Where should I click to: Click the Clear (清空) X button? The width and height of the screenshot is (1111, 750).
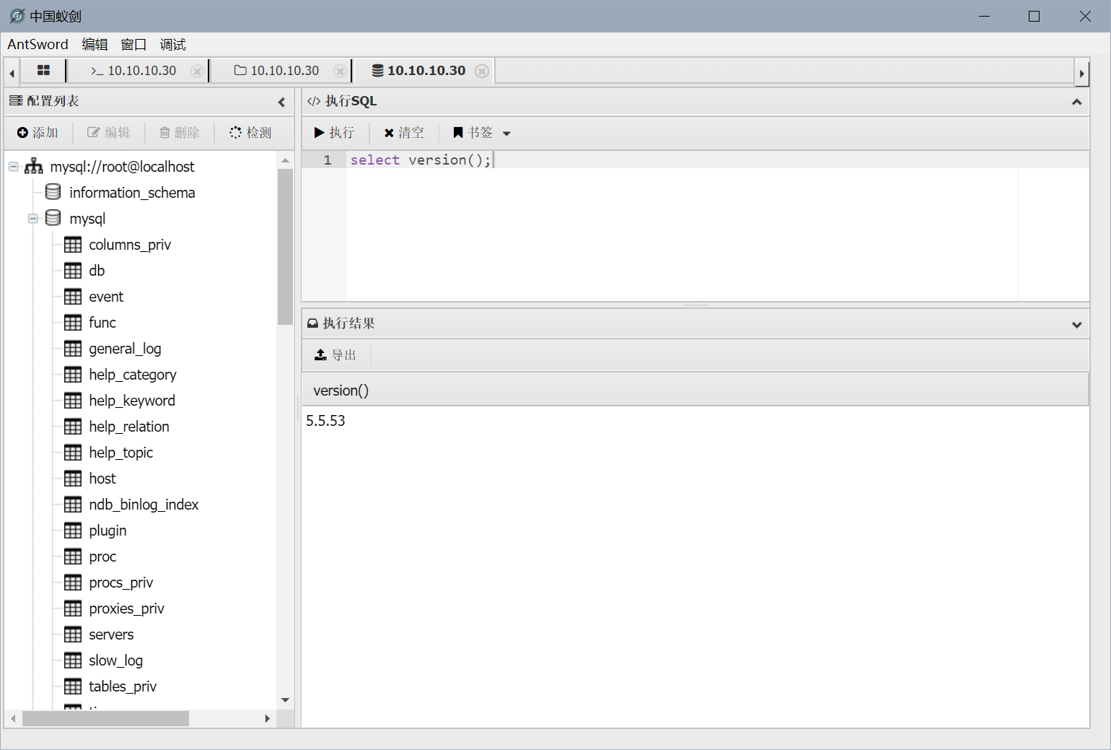tap(403, 133)
